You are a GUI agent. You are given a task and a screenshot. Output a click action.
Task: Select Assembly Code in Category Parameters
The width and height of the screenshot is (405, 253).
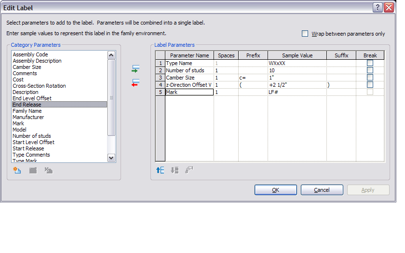[x=59, y=54]
